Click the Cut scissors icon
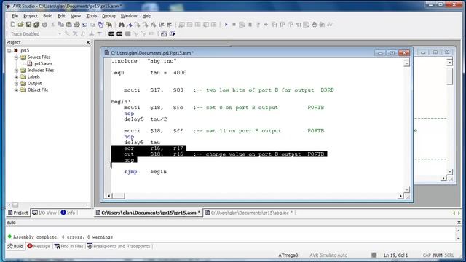 click(53, 25)
